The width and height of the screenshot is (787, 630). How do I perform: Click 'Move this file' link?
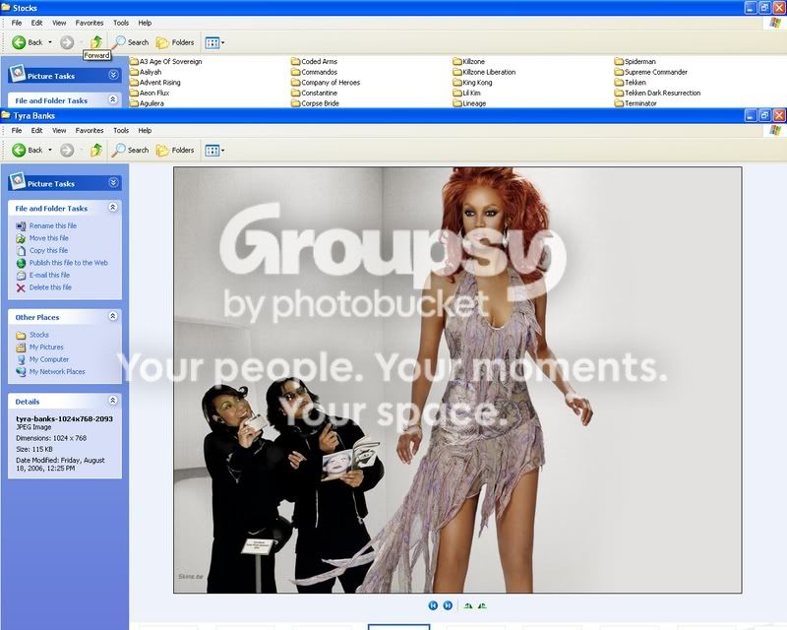click(x=48, y=238)
